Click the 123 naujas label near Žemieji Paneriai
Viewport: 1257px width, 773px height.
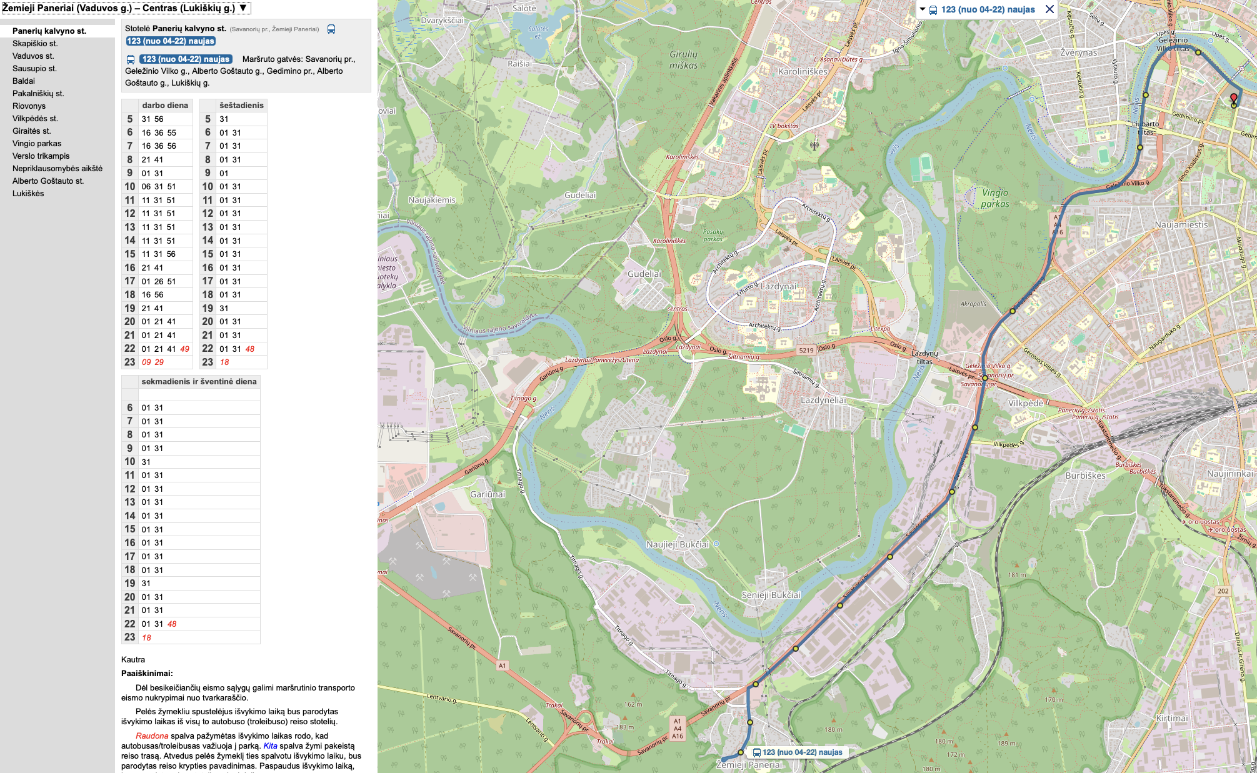tap(802, 752)
